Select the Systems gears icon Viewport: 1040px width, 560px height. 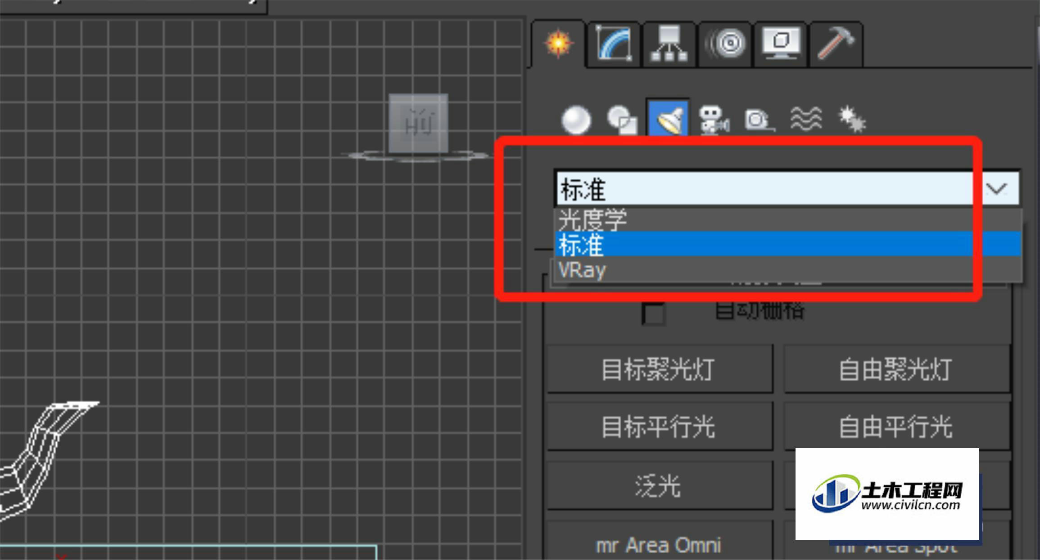(x=852, y=120)
